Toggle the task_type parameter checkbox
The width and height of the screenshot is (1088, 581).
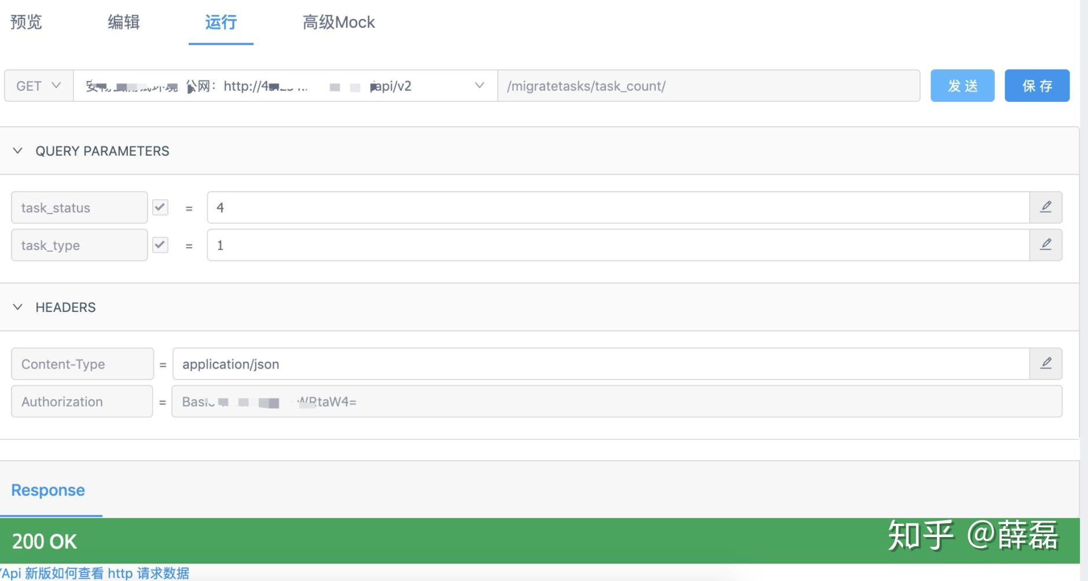160,245
